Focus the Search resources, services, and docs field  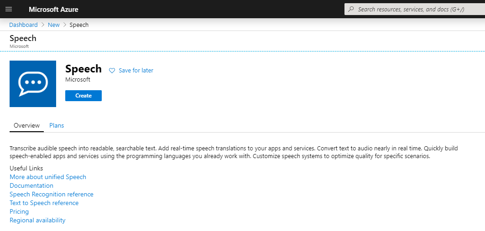pyautogui.click(x=414, y=9)
